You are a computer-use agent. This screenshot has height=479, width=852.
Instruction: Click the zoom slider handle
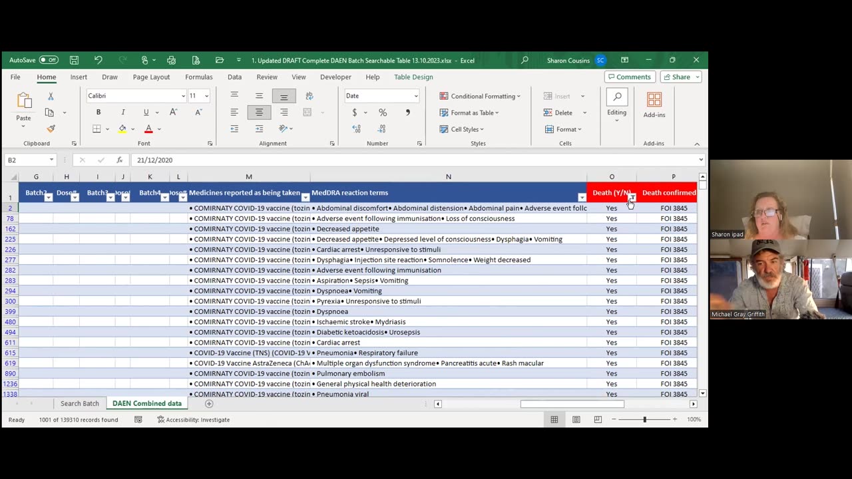pyautogui.click(x=644, y=419)
